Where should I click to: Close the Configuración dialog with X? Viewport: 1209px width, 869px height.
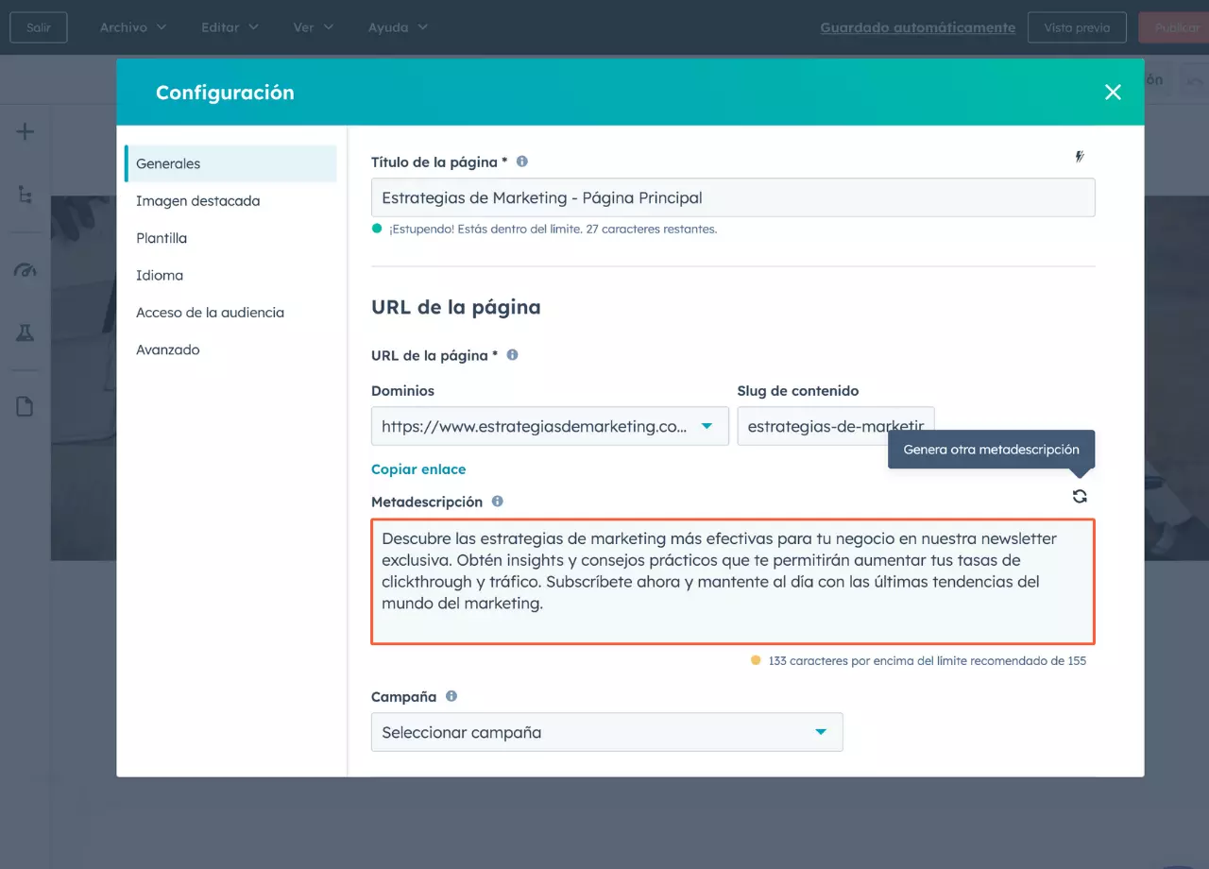(x=1113, y=92)
